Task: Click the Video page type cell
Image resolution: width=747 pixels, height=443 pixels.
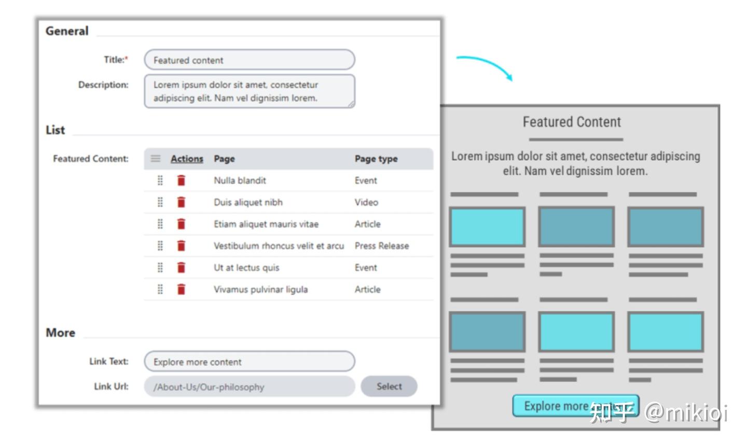Action: [x=366, y=202]
